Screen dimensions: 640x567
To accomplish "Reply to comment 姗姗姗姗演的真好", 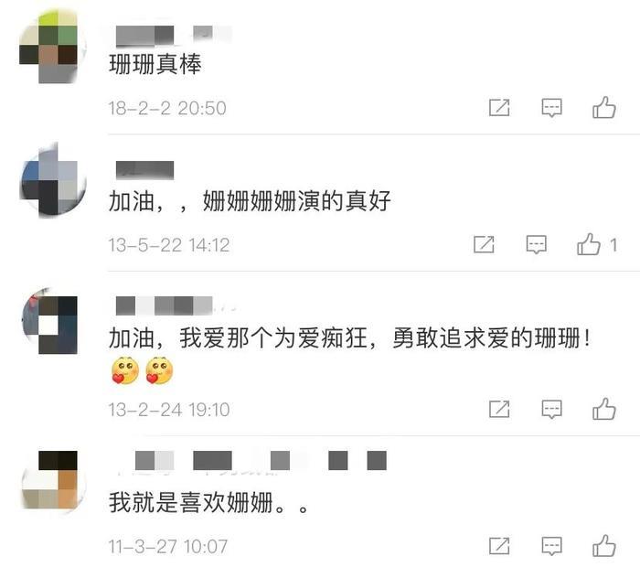I will (x=536, y=244).
